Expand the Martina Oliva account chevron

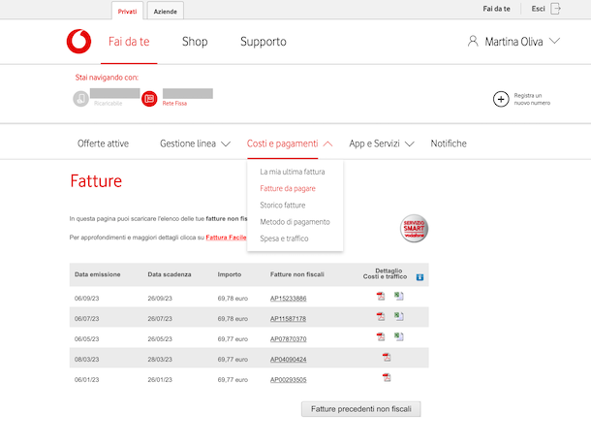point(554,41)
